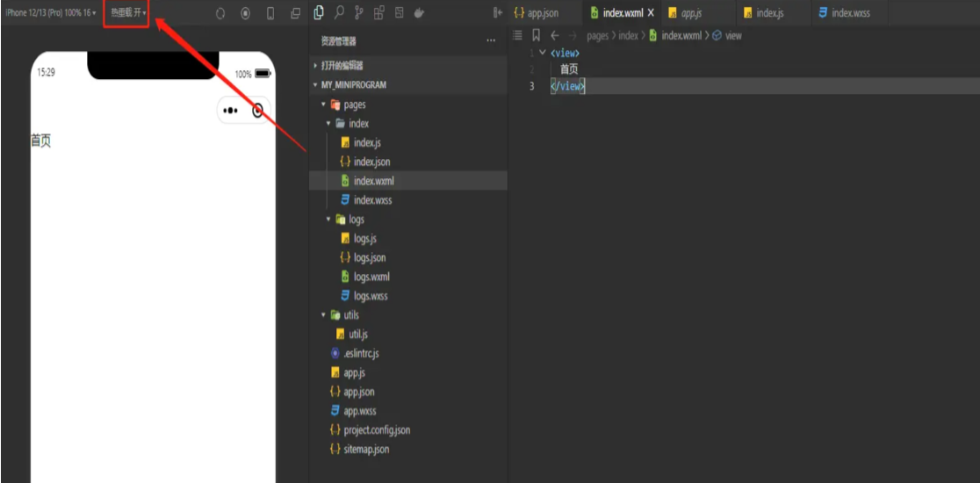Click the simulator capsule close circle button
This screenshot has width=980, height=483.
click(x=257, y=111)
